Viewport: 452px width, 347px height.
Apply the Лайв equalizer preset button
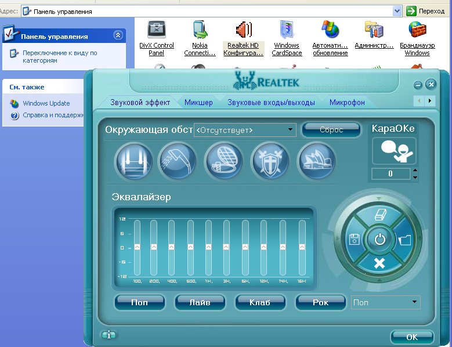(x=200, y=302)
